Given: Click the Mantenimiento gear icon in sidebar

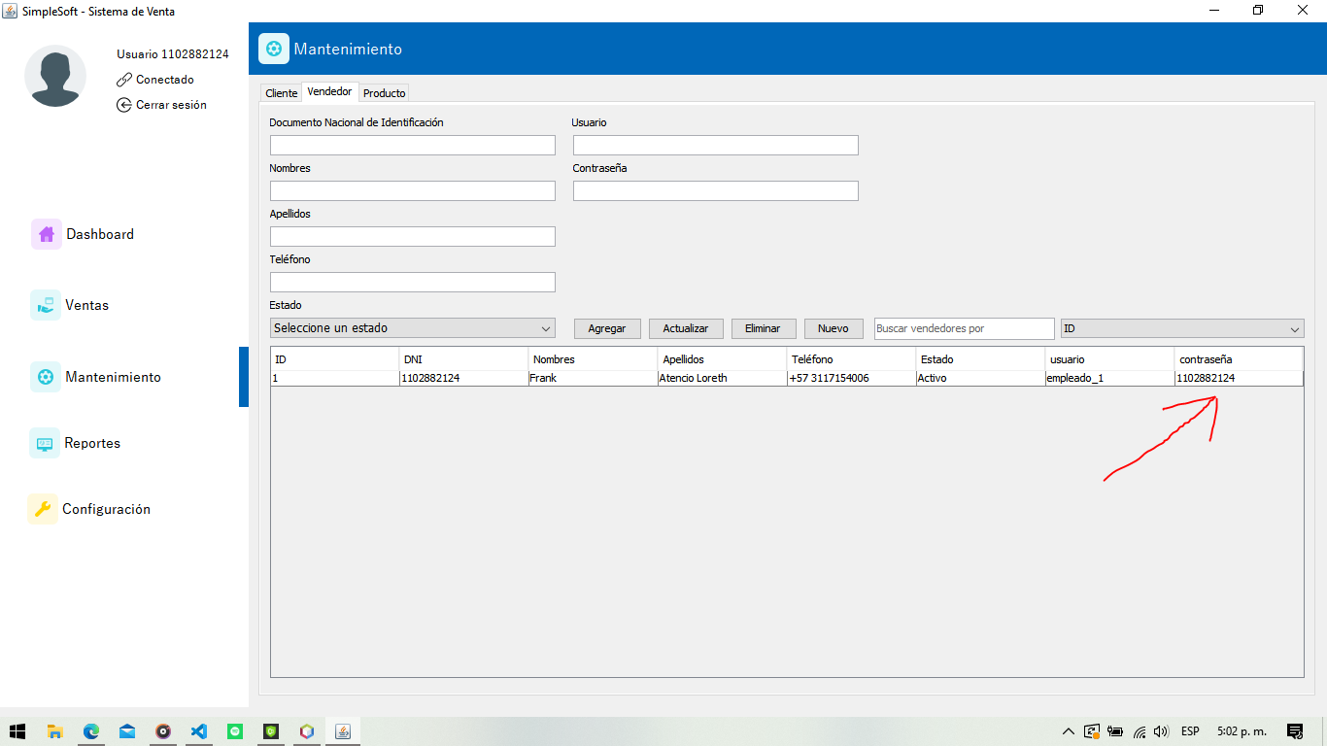Looking at the screenshot, I should click(46, 377).
